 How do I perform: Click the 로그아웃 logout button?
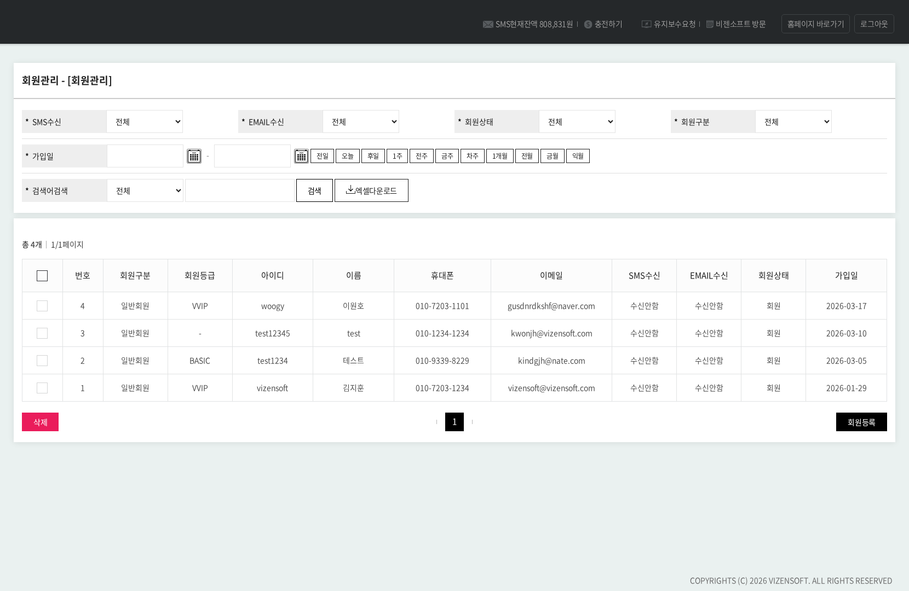click(x=874, y=24)
